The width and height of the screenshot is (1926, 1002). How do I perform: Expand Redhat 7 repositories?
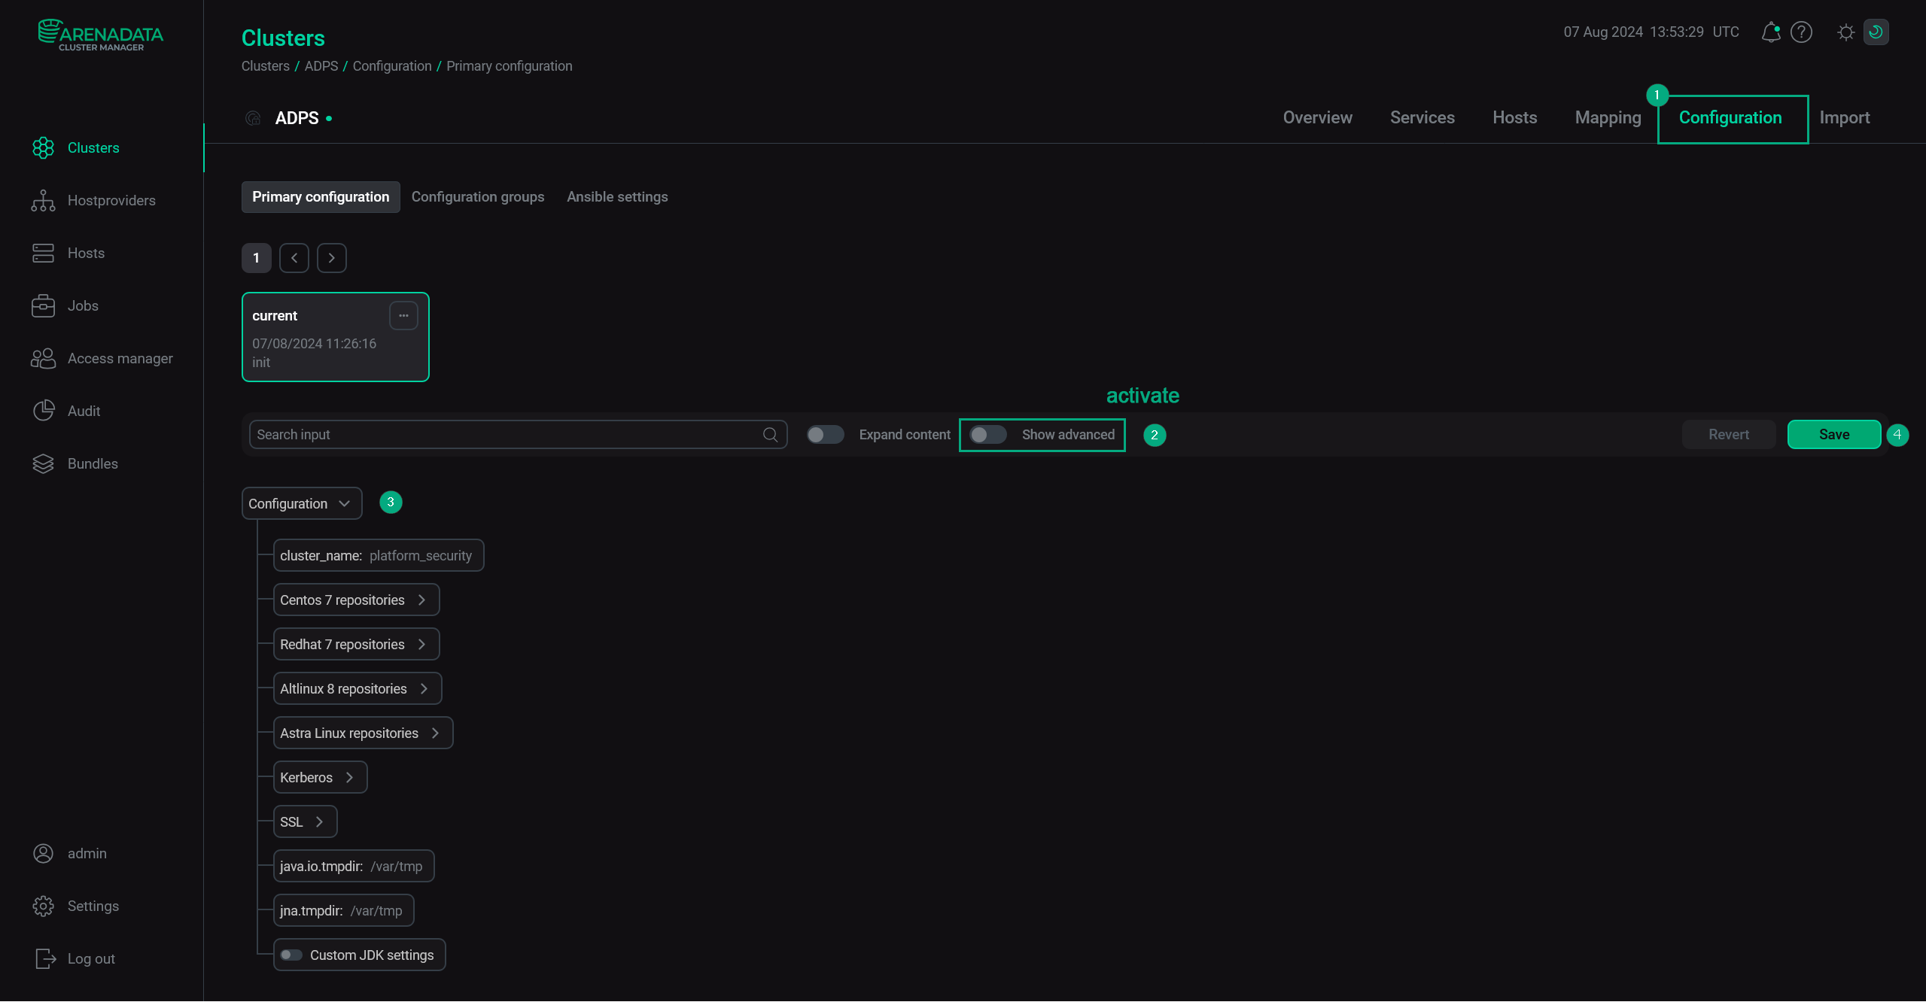pos(356,644)
